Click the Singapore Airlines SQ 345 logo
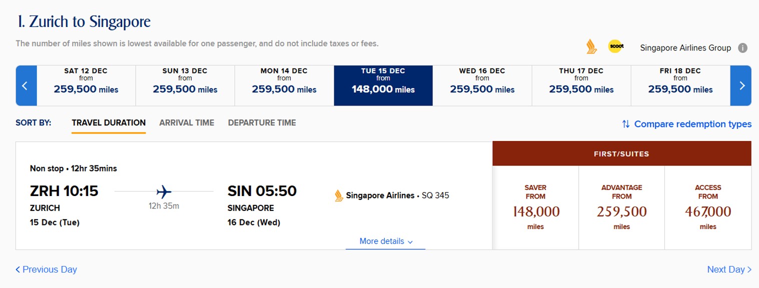The width and height of the screenshot is (759, 288). pos(339,195)
